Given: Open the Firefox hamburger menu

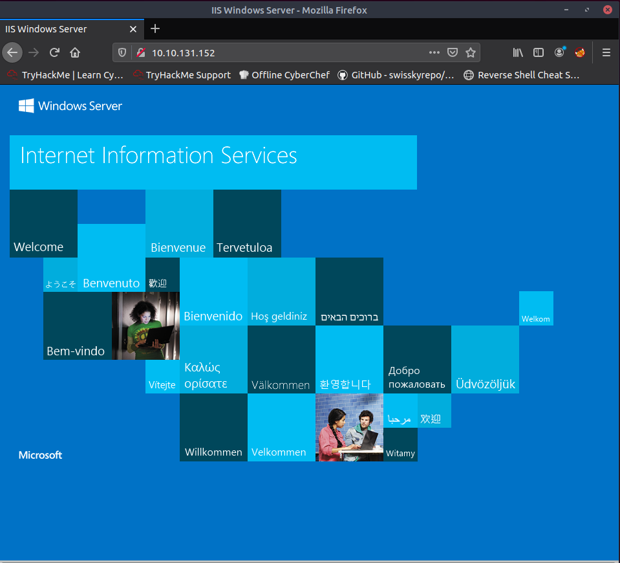Looking at the screenshot, I should 606,52.
